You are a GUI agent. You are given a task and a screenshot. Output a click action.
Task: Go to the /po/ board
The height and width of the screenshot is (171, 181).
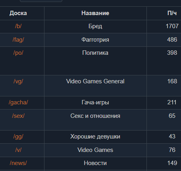18,53
